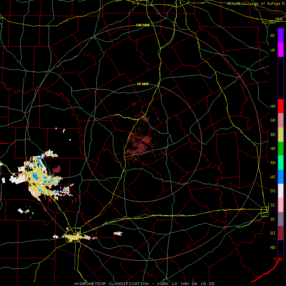Click the RF legend label
This screenshot has width=286, height=286.
click(x=273, y=36)
